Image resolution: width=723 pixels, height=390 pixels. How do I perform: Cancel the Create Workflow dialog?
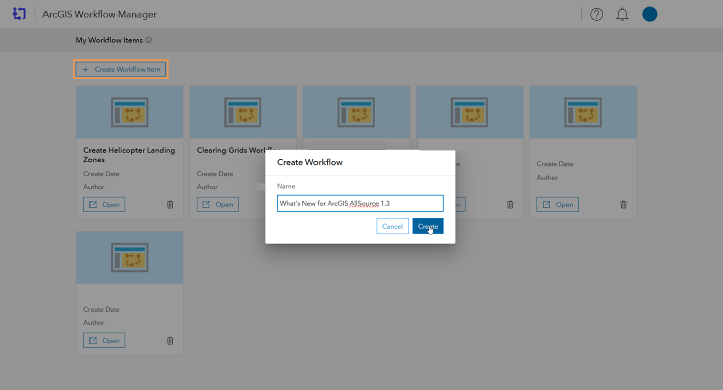[x=392, y=226]
